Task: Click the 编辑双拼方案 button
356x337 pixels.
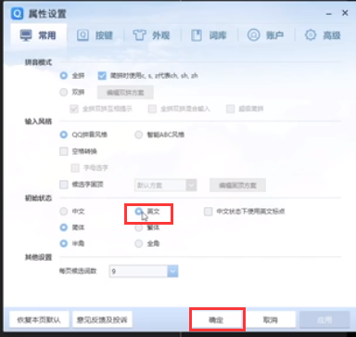Action: click(x=125, y=93)
